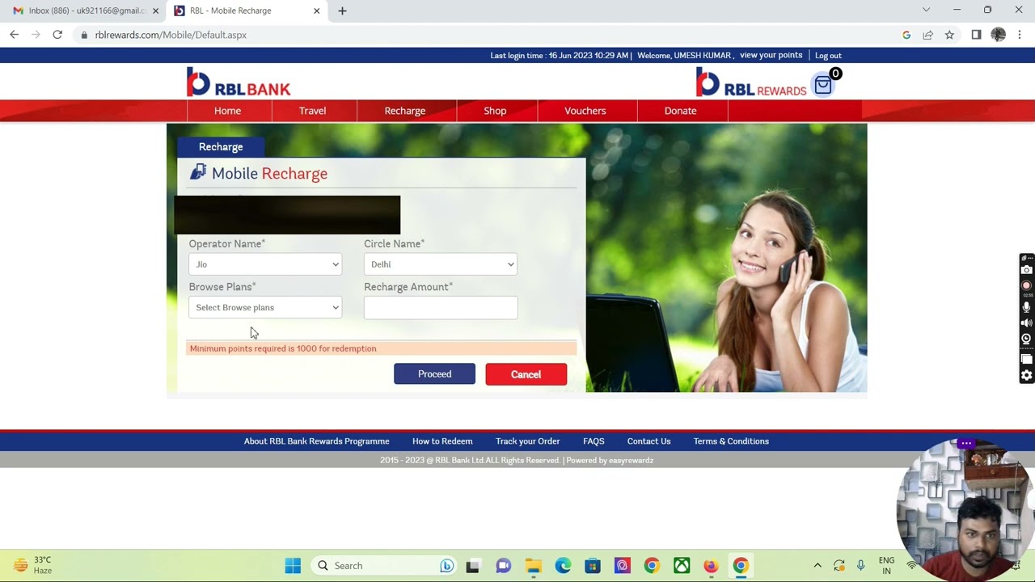Open the Teams chat icon in the taskbar

(503, 566)
